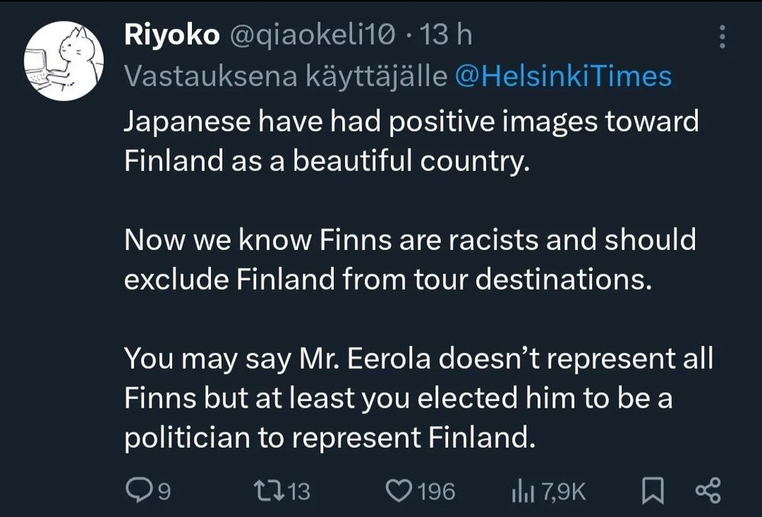The width and height of the screenshot is (762, 517).
Task: Visit the @qiaokeli10 handle profile
Action: pos(312,35)
